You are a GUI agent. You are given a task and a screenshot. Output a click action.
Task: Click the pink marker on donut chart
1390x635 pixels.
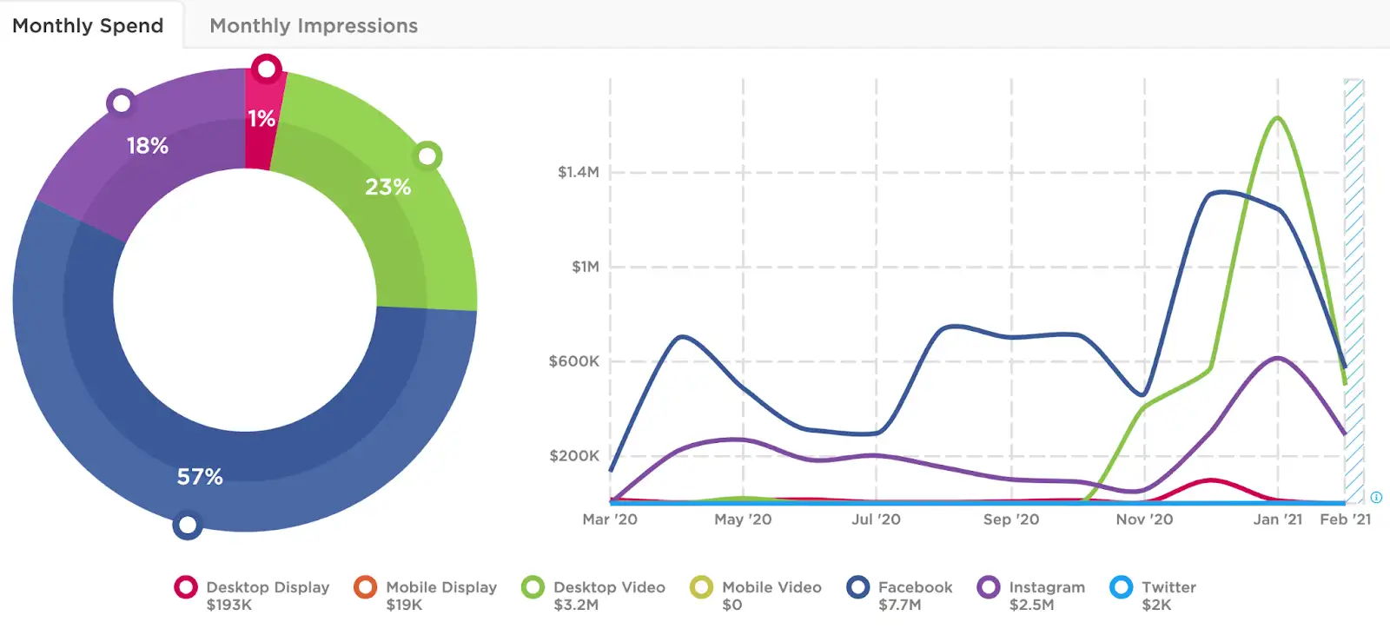click(267, 69)
